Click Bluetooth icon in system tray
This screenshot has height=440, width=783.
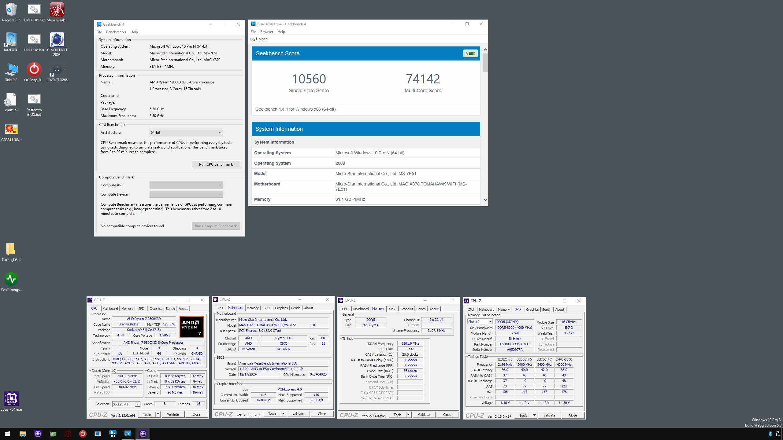click(770, 434)
